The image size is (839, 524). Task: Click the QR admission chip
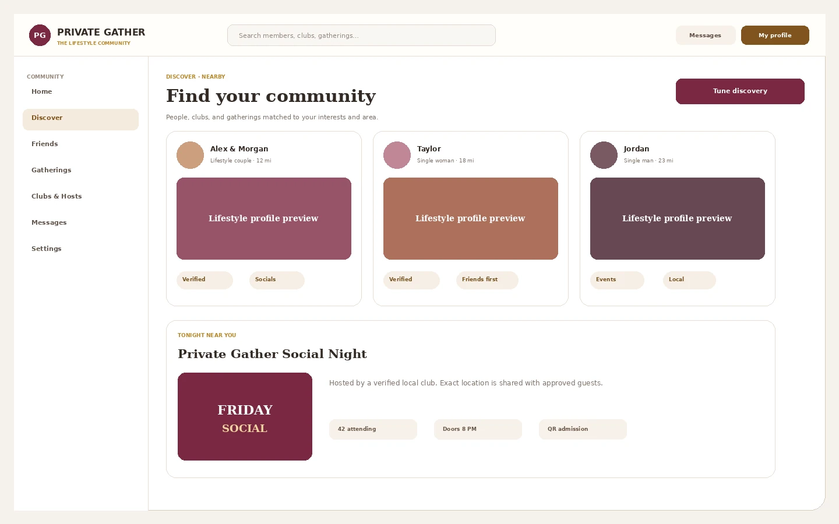coord(583,429)
